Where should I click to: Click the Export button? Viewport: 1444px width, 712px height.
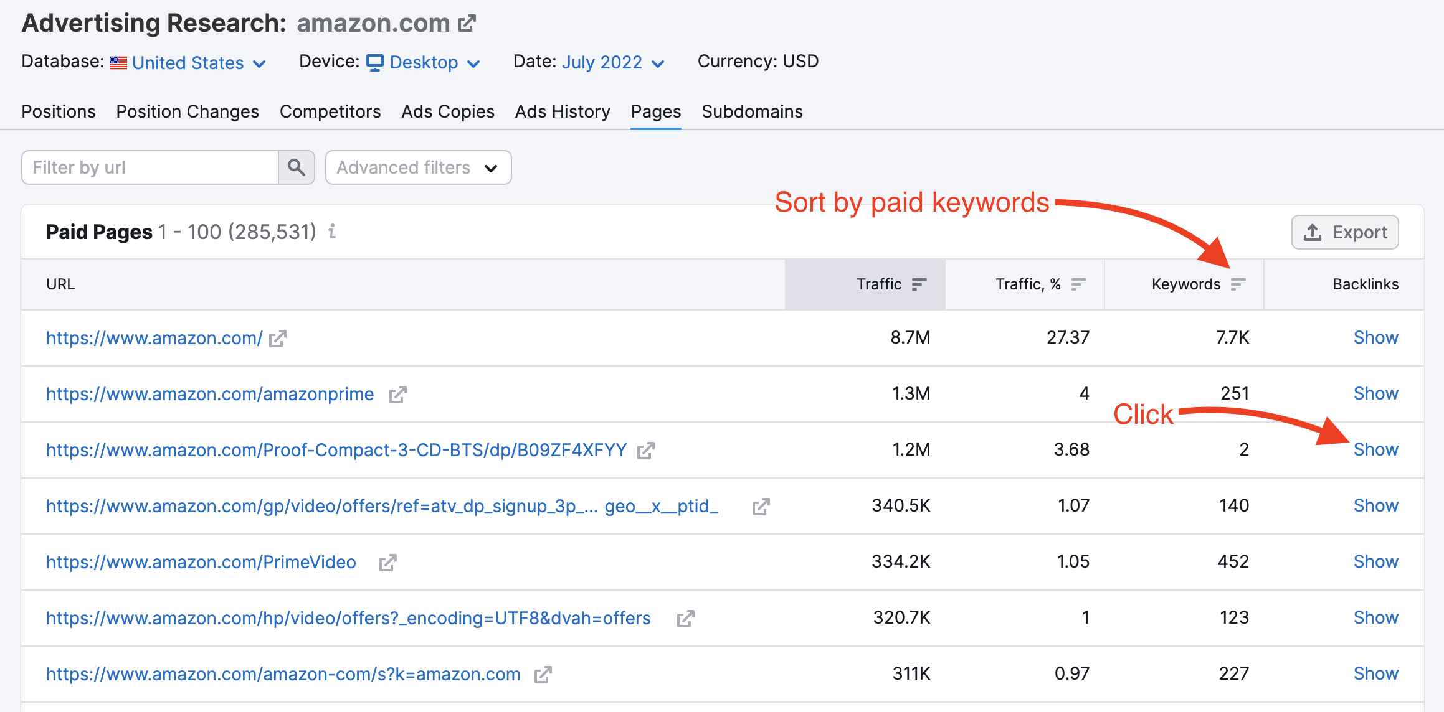coord(1345,232)
